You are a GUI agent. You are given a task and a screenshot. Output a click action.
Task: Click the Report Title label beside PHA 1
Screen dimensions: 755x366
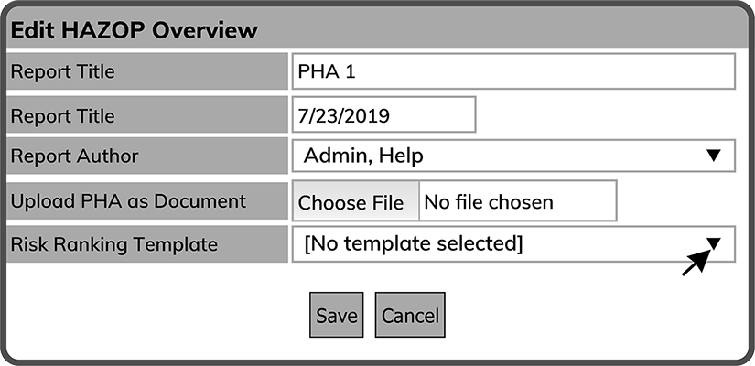click(147, 70)
